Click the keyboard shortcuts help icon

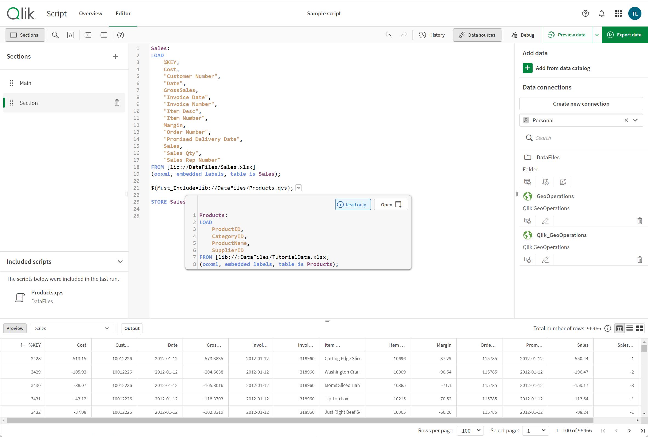coord(121,35)
